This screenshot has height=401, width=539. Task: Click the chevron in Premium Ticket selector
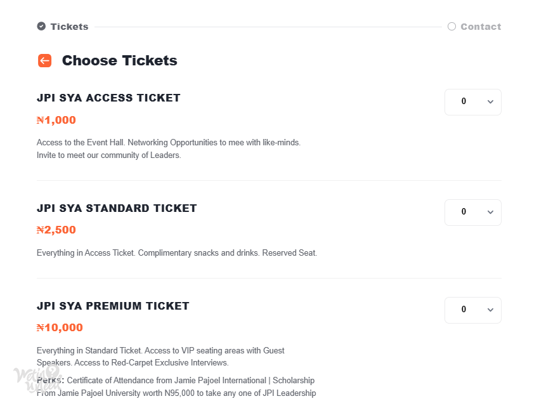(491, 310)
